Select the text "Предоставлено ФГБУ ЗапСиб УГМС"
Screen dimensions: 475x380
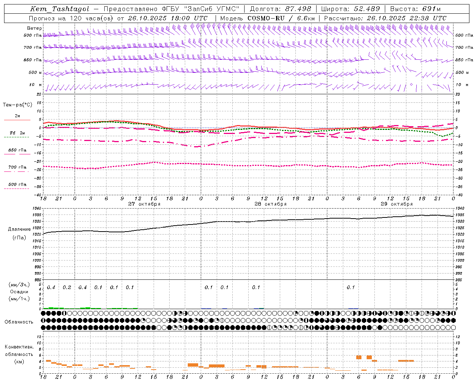click(171, 9)
